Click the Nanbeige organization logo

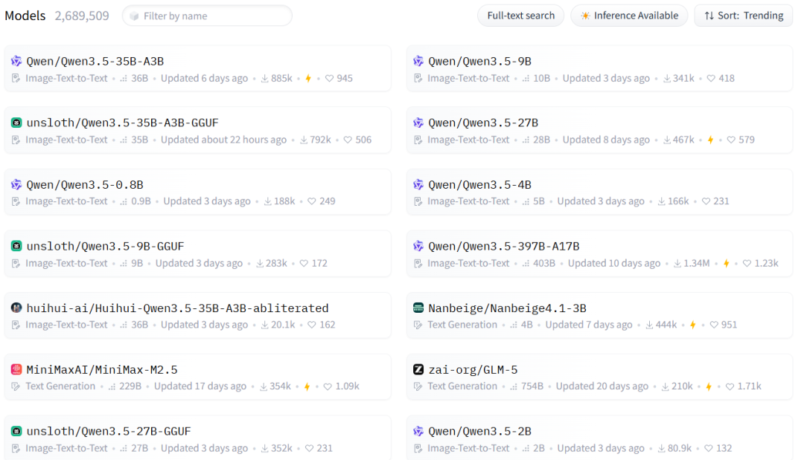pos(418,308)
